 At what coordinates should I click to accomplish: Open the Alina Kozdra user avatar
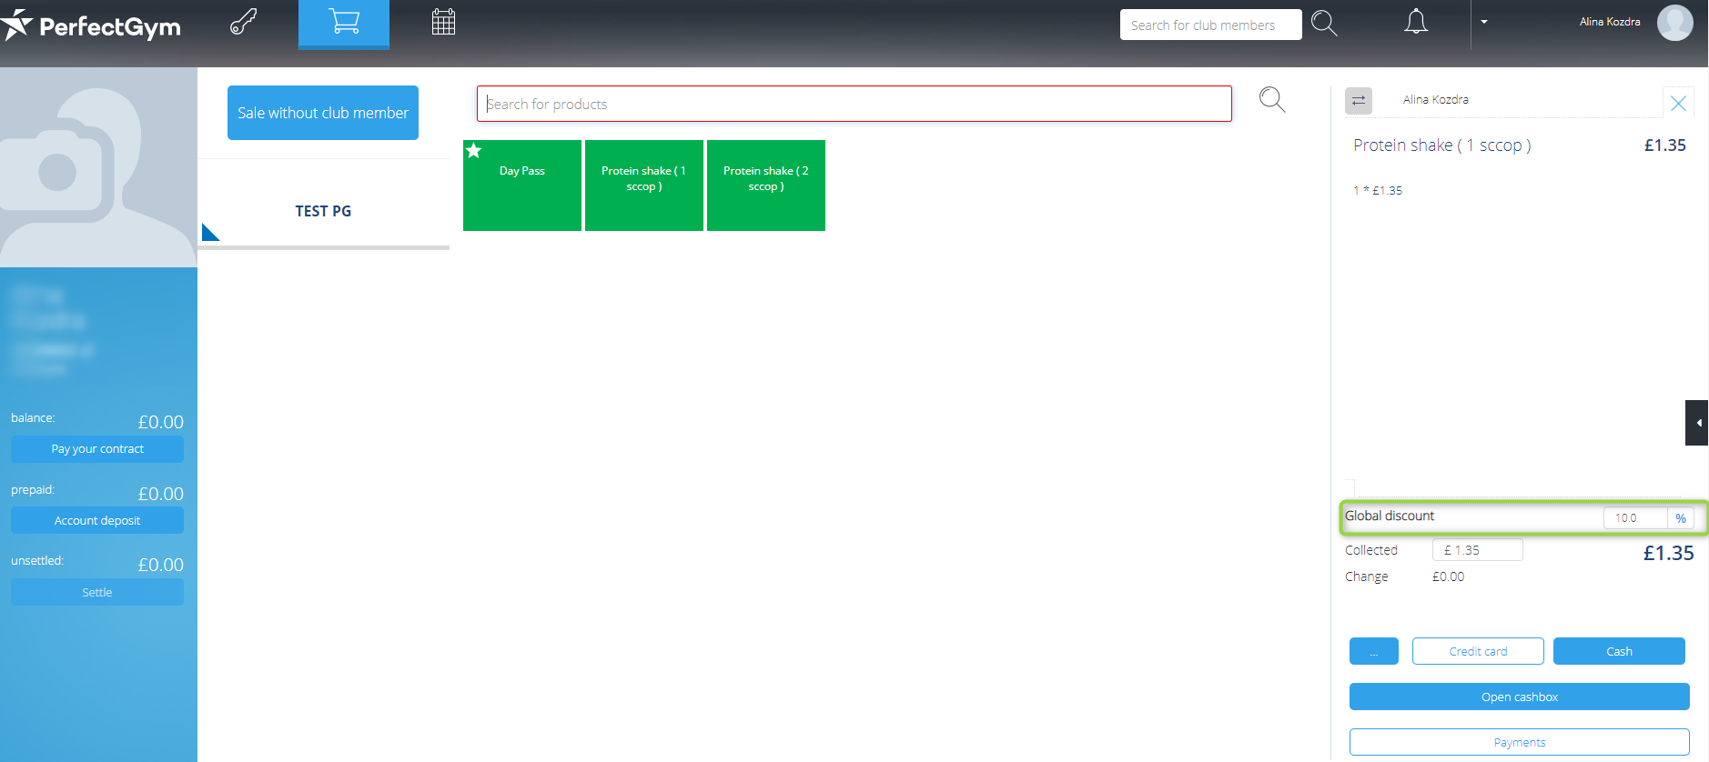[x=1674, y=23]
